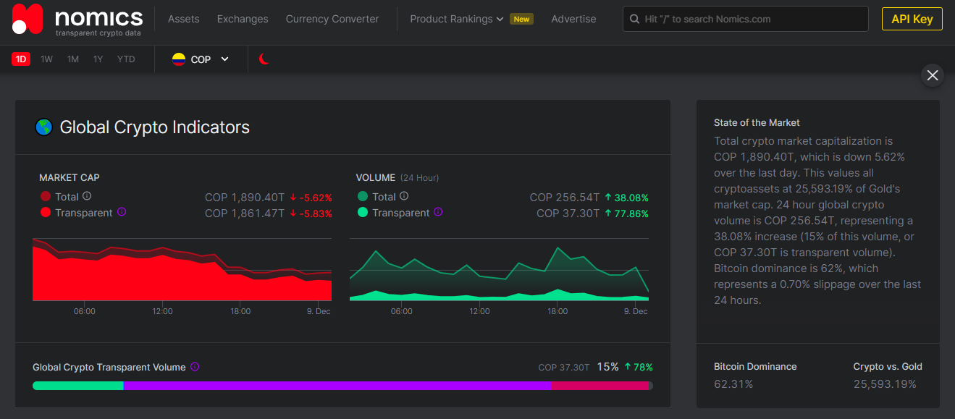Open the Currency Converter link

[332, 19]
